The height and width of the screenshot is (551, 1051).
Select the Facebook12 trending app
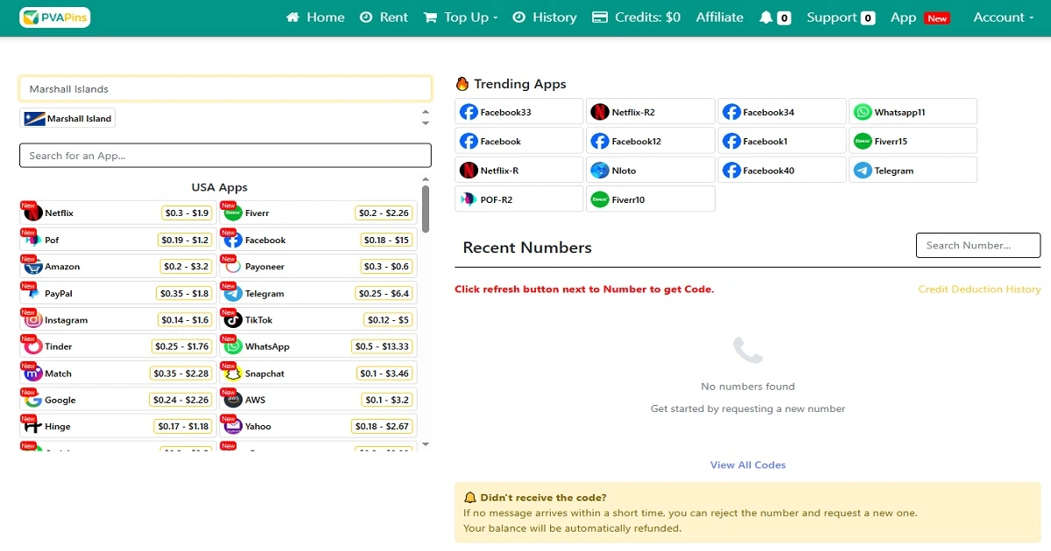651,141
